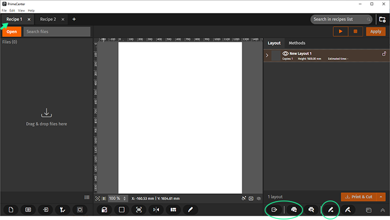Click the snap tool icon in canvas status bar
Viewport: 390px width, 220px height.
[244, 198]
